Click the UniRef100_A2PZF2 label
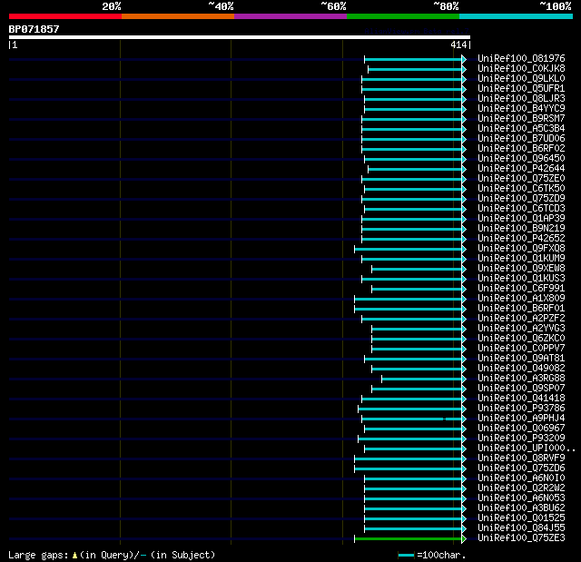This screenshot has width=581, height=562. tap(521, 319)
